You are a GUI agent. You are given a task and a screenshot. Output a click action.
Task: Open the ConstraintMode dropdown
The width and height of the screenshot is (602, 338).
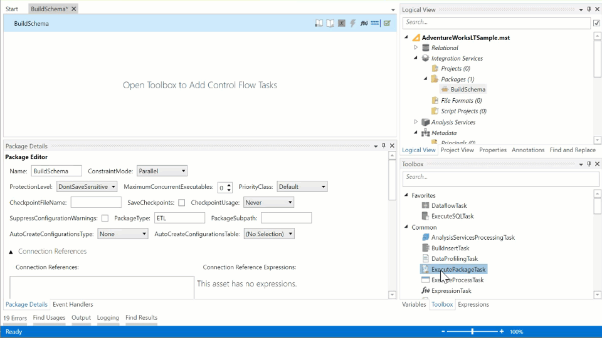[x=162, y=171]
